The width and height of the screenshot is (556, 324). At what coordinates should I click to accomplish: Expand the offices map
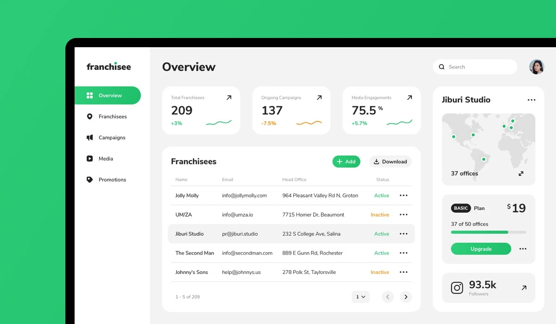[x=521, y=174]
